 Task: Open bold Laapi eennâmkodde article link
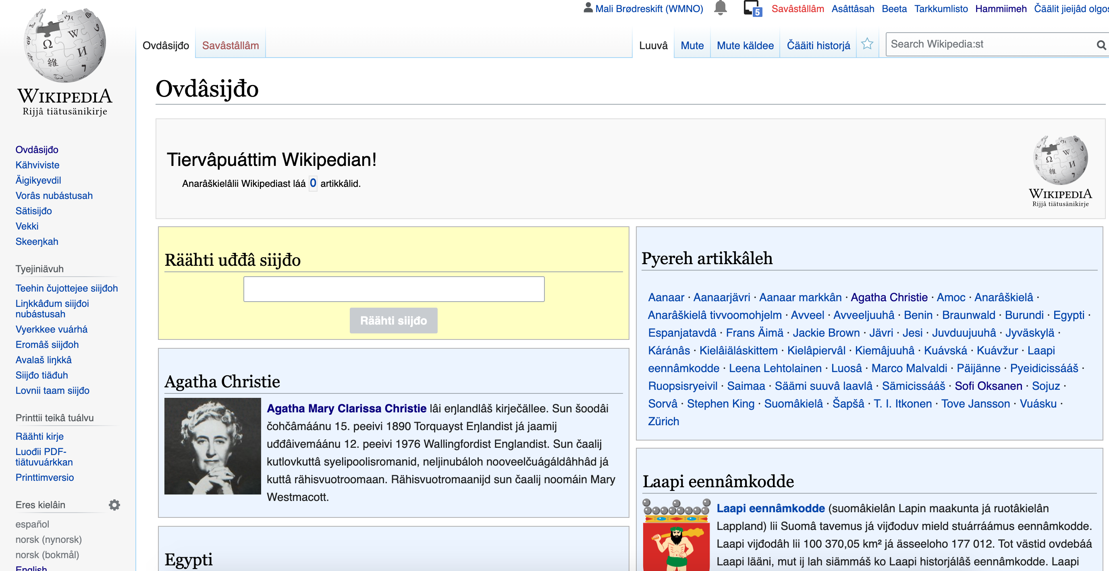click(x=770, y=509)
